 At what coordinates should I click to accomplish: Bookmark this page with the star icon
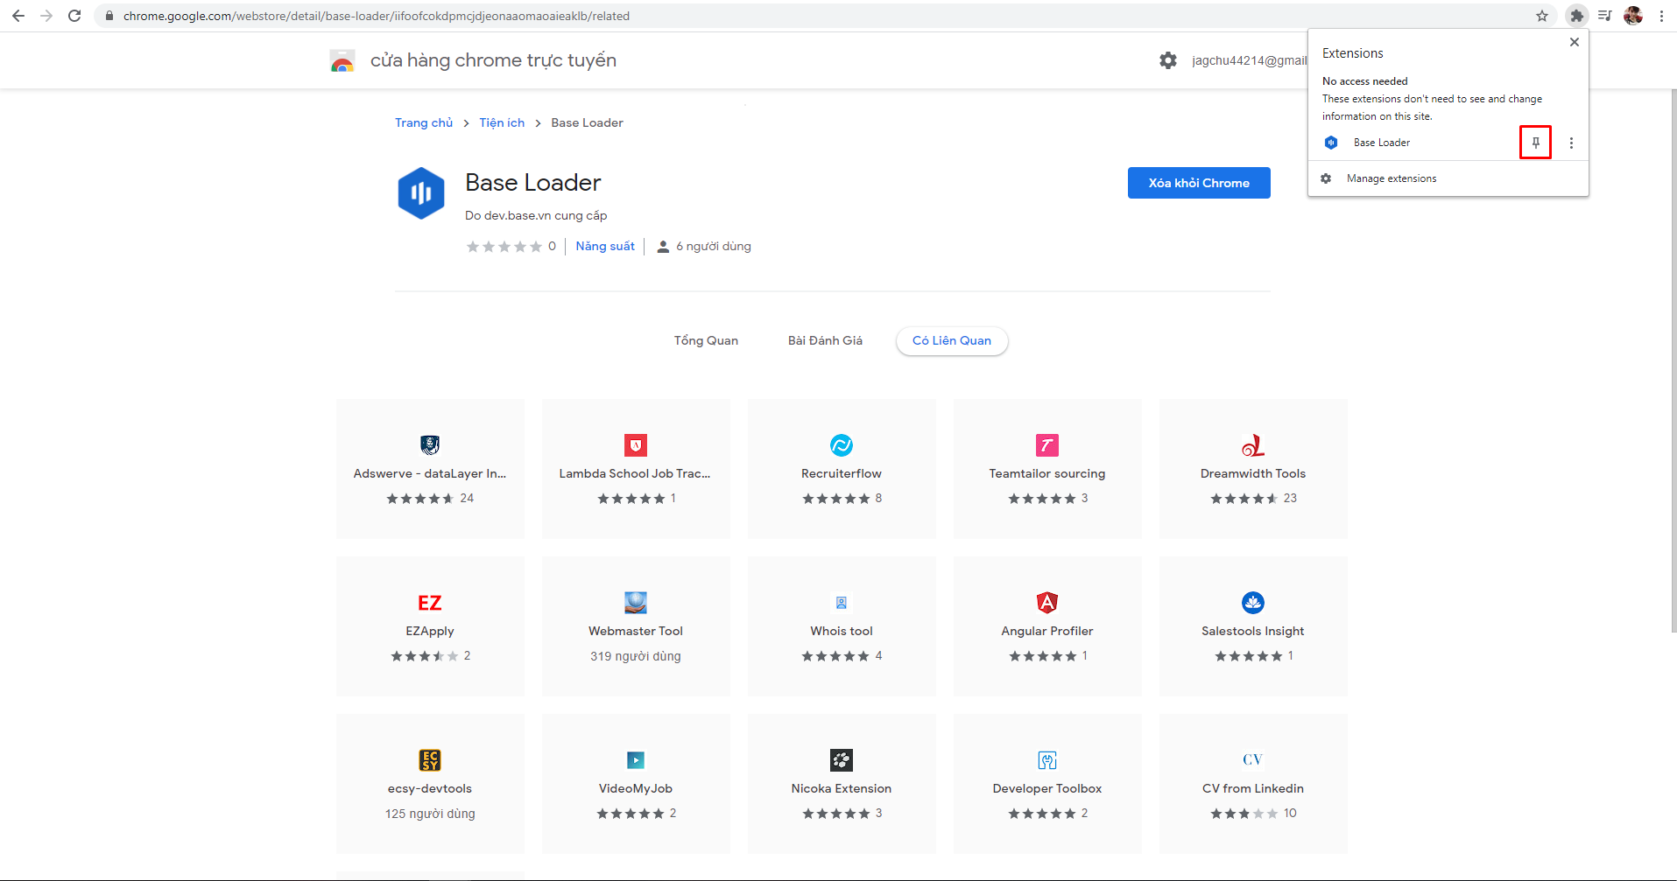1542,16
